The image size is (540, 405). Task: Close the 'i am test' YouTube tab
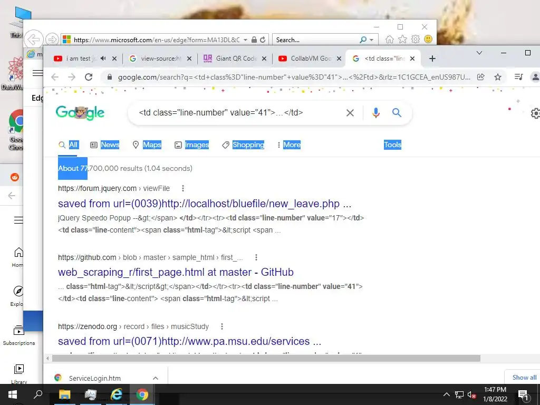coord(114,59)
